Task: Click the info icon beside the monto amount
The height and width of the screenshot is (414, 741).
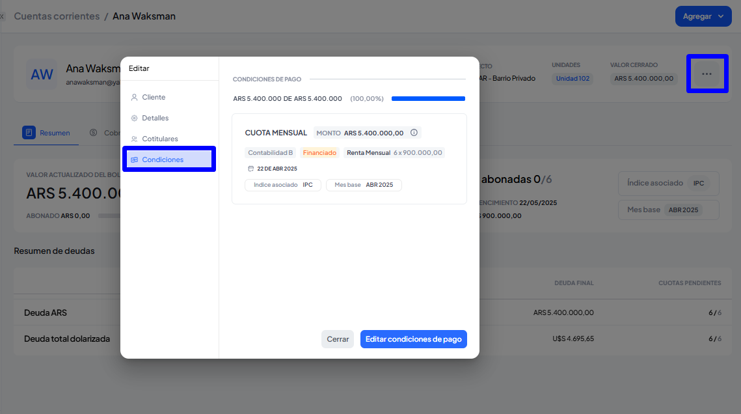Action: pyautogui.click(x=414, y=133)
